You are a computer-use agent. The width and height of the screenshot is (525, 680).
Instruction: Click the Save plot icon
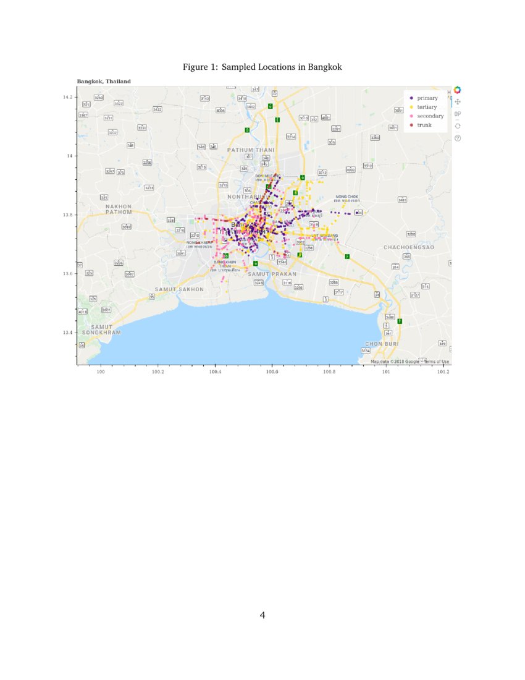tap(460, 114)
